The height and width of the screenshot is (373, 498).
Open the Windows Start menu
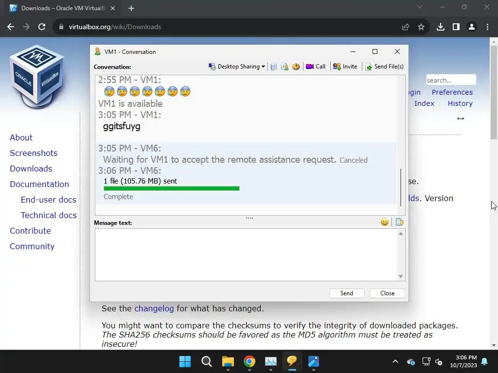tap(185, 361)
